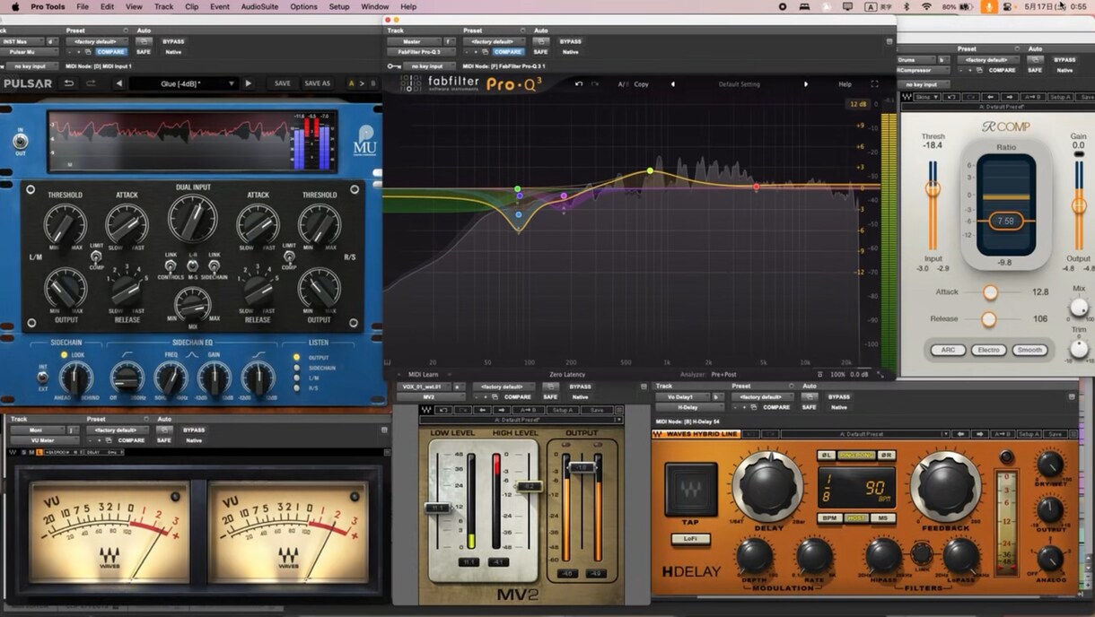Click the Bluetooth icon in menu bar
1095x617 pixels.
907,6
